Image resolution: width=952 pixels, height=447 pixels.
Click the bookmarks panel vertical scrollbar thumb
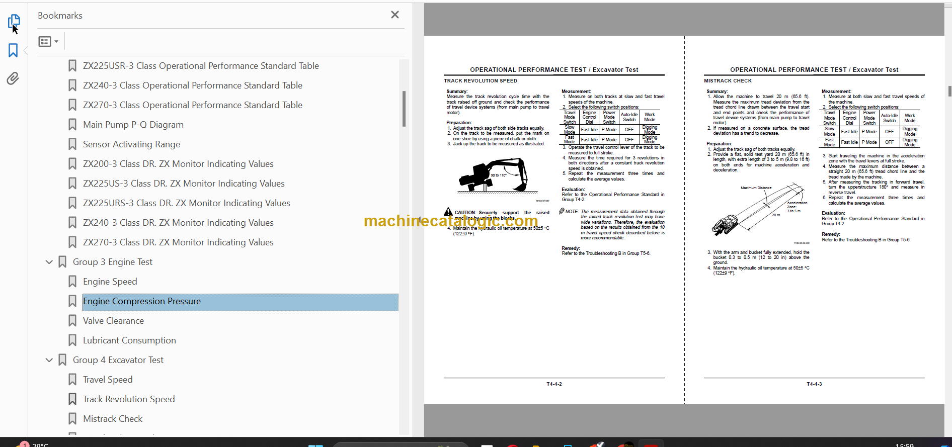[x=404, y=109]
